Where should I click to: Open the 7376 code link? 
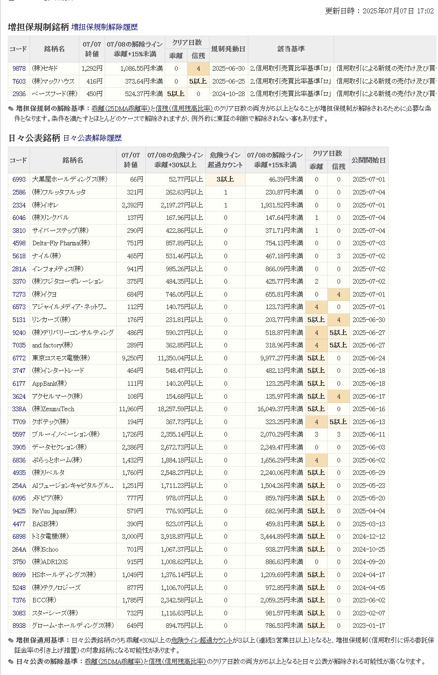click(19, 600)
